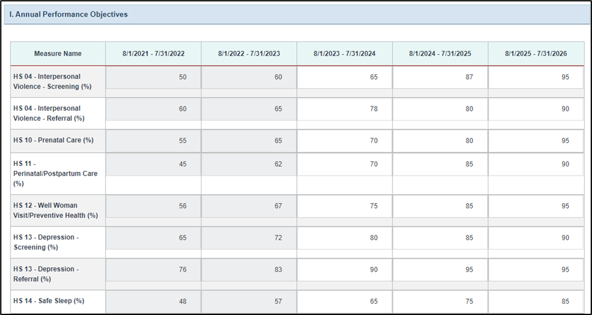This screenshot has width=592, height=315.
Task: Click the 8/1/2022 - 7/31/2023 column header
Action: [x=249, y=53]
